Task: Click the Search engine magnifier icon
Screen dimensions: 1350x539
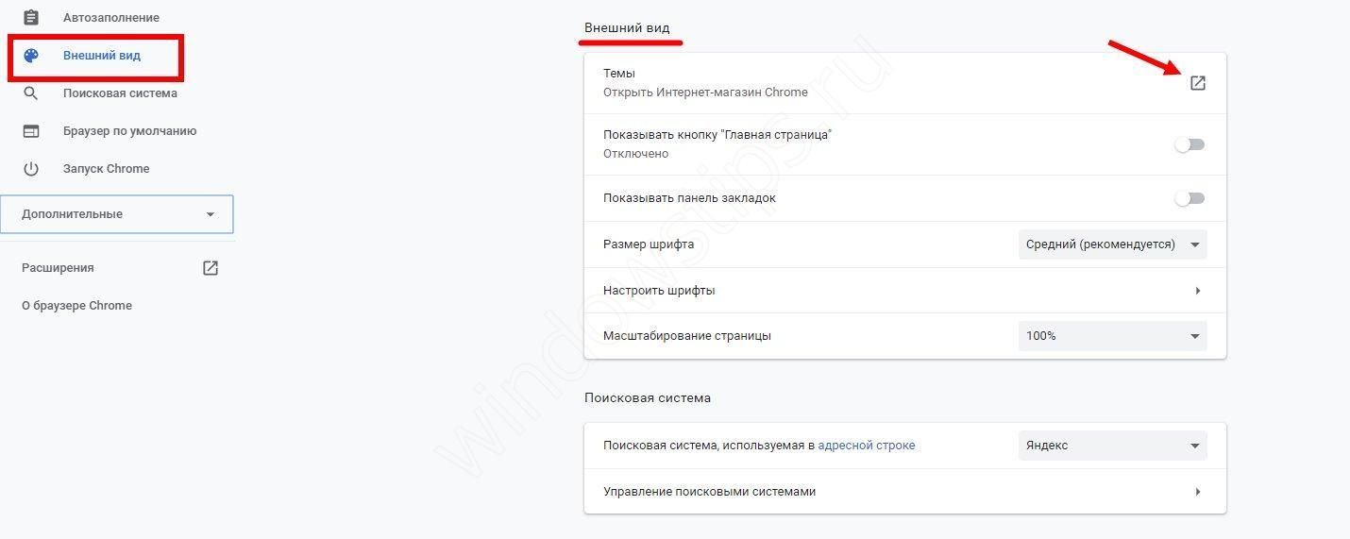Action: pyautogui.click(x=31, y=93)
